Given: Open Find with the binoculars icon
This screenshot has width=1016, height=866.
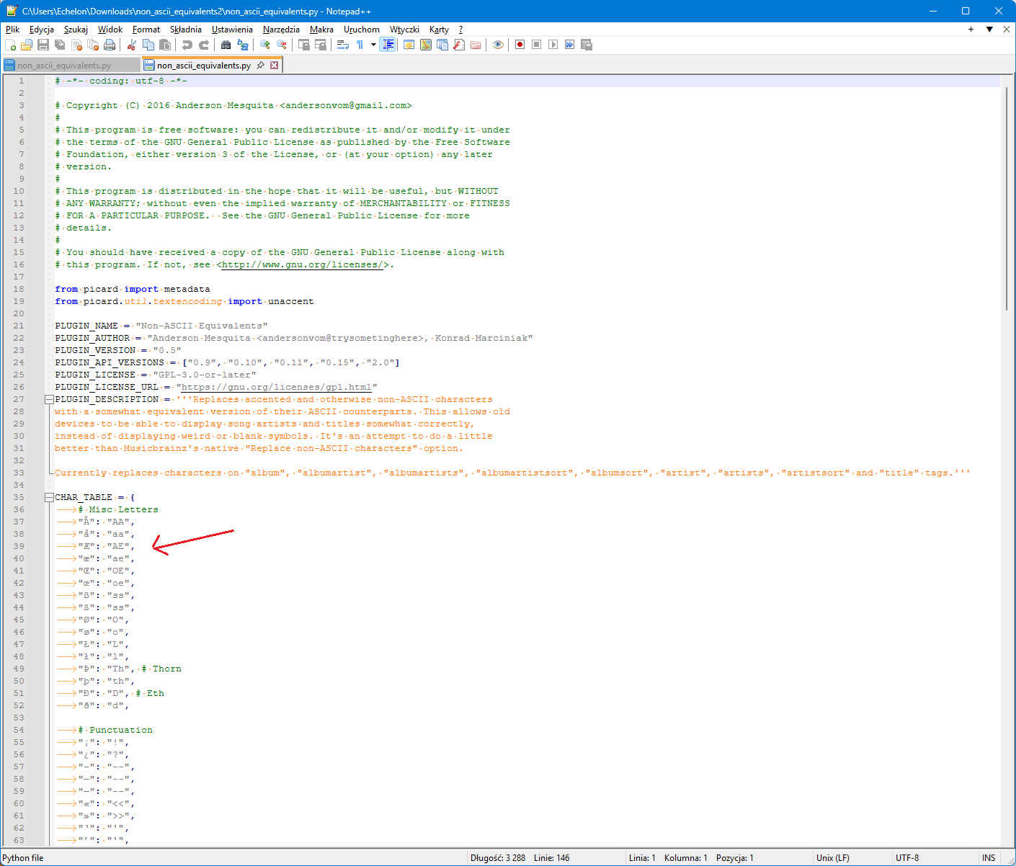Looking at the screenshot, I should click(226, 45).
